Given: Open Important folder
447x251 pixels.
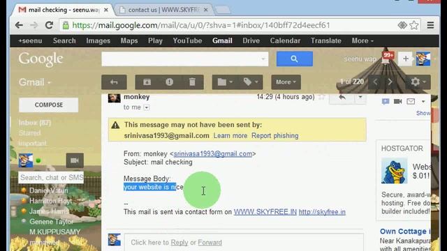Looking at the screenshot, I should 33,143.
